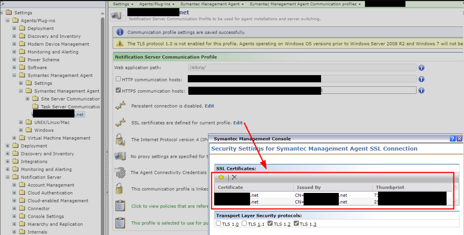Click the tree panel scroll-up arrow
The width and height of the screenshot is (464, 235).
pos(103,13)
